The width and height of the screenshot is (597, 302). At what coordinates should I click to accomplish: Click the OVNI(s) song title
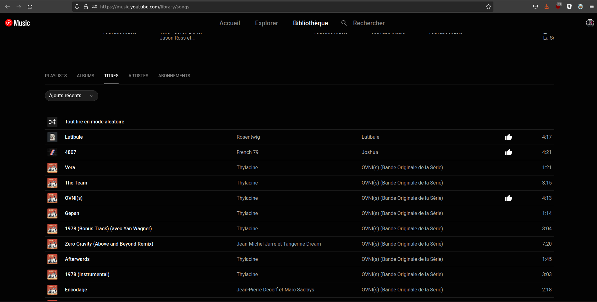coord(74,198)
